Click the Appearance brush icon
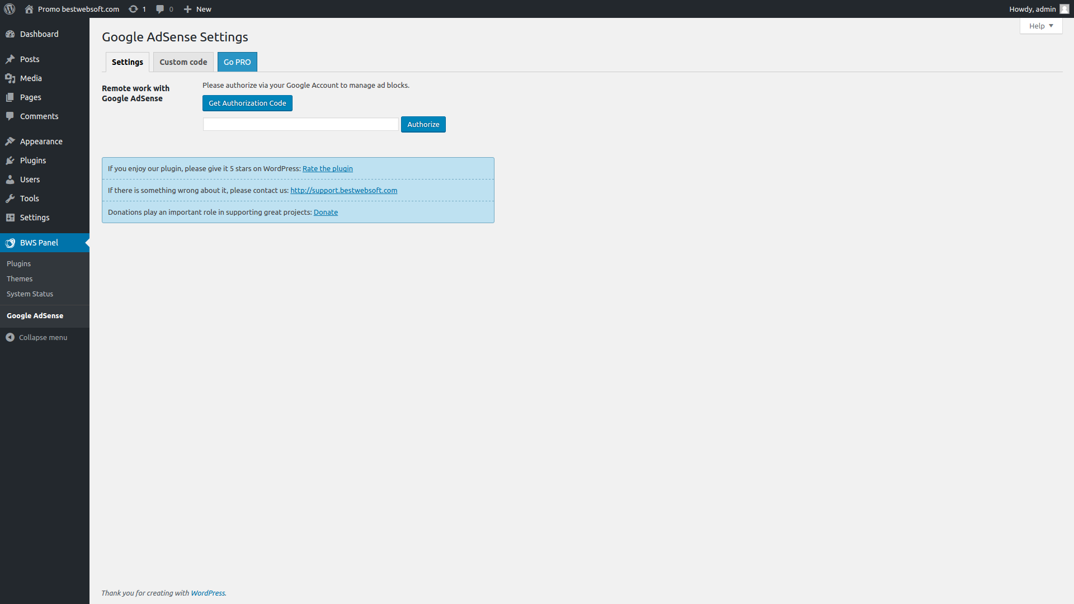Viewport: 1074px width, 604px height. (x=10, y=141)
